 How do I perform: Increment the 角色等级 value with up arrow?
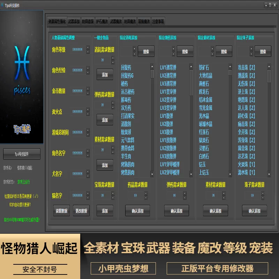pos(88,48)
